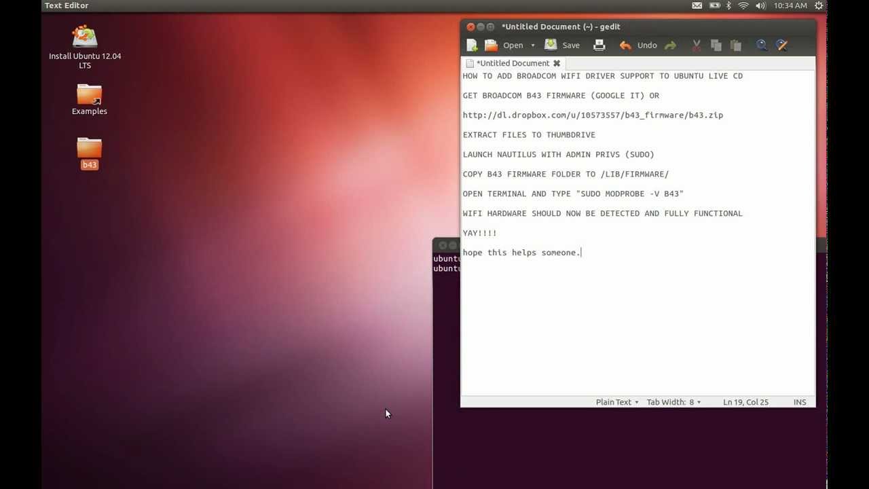This screenshot has height=489, width=869.
Task: Save the untitled document
Action: [562, 46]
